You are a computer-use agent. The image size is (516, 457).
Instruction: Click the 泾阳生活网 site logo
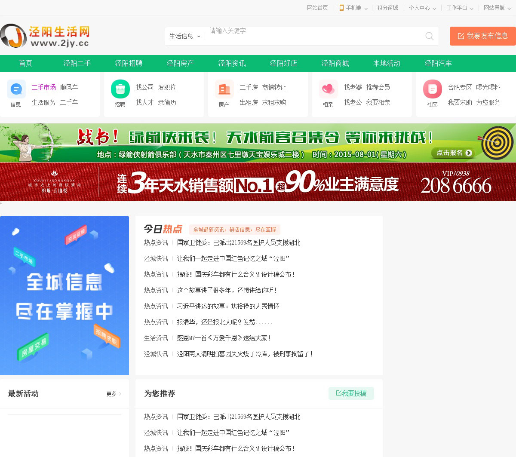(45, 36)
